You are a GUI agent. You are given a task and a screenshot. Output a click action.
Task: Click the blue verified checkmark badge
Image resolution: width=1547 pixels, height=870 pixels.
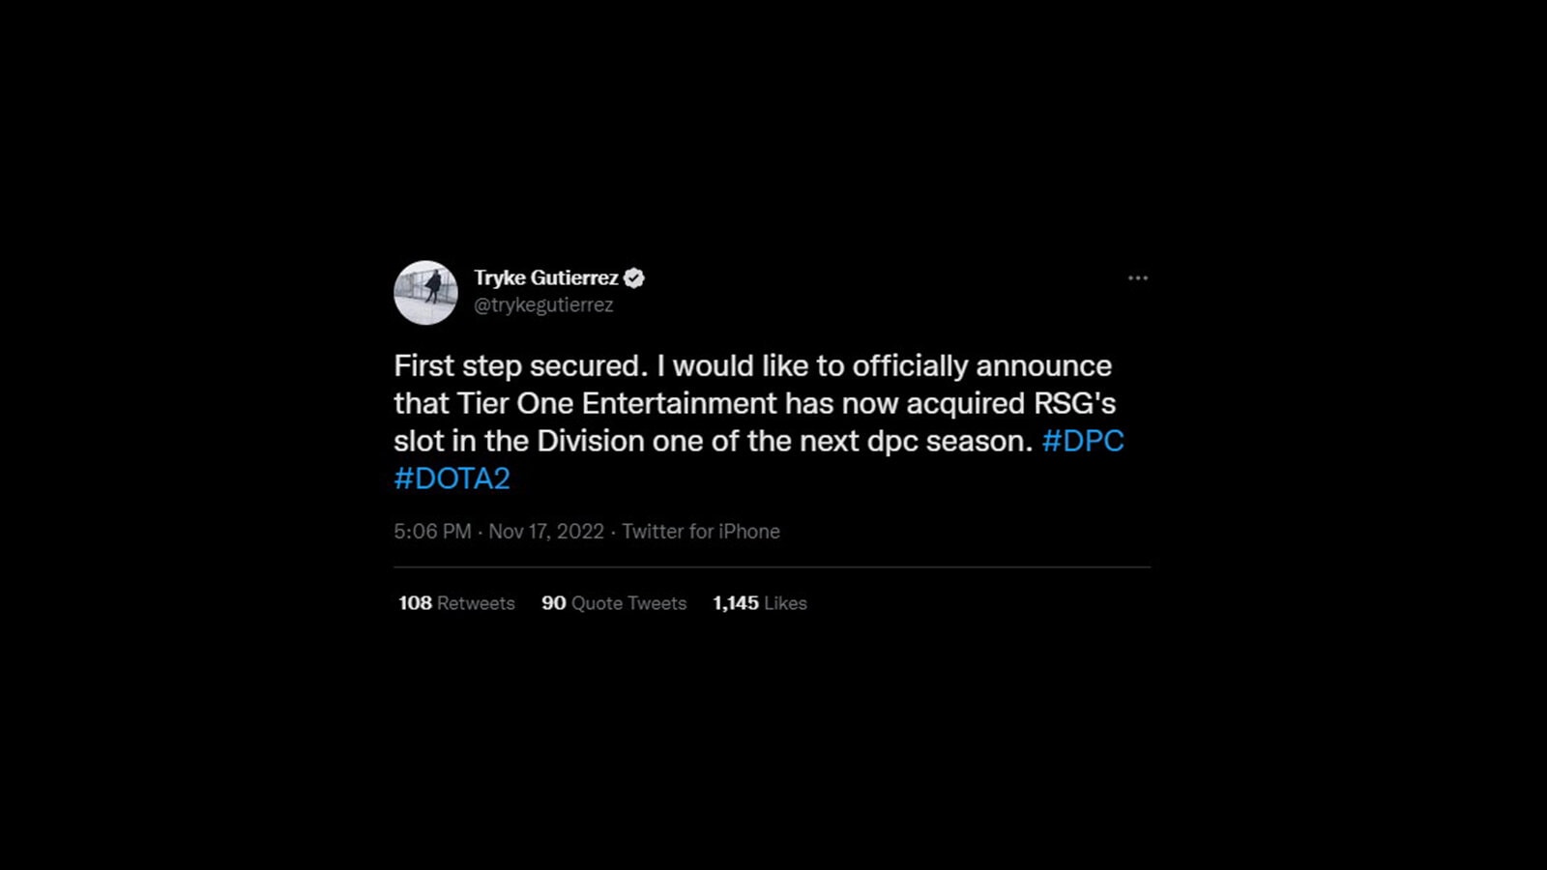point(635,277)
